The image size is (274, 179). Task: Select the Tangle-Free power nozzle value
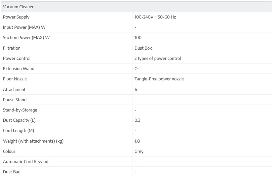point(159,79)
